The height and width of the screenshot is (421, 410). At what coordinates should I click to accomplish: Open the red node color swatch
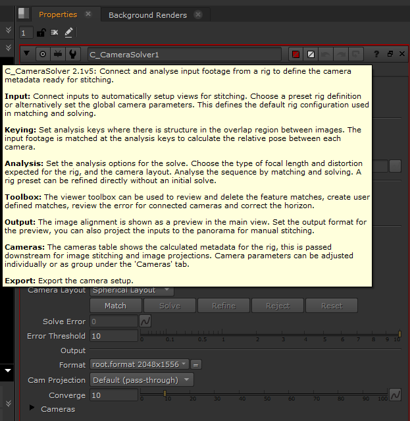[x=295, y=55]
